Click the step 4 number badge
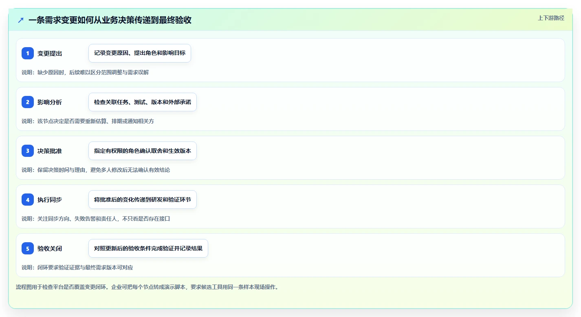Image resolution: width=581 pixels, height=317 pixels. tap(28, 200)
